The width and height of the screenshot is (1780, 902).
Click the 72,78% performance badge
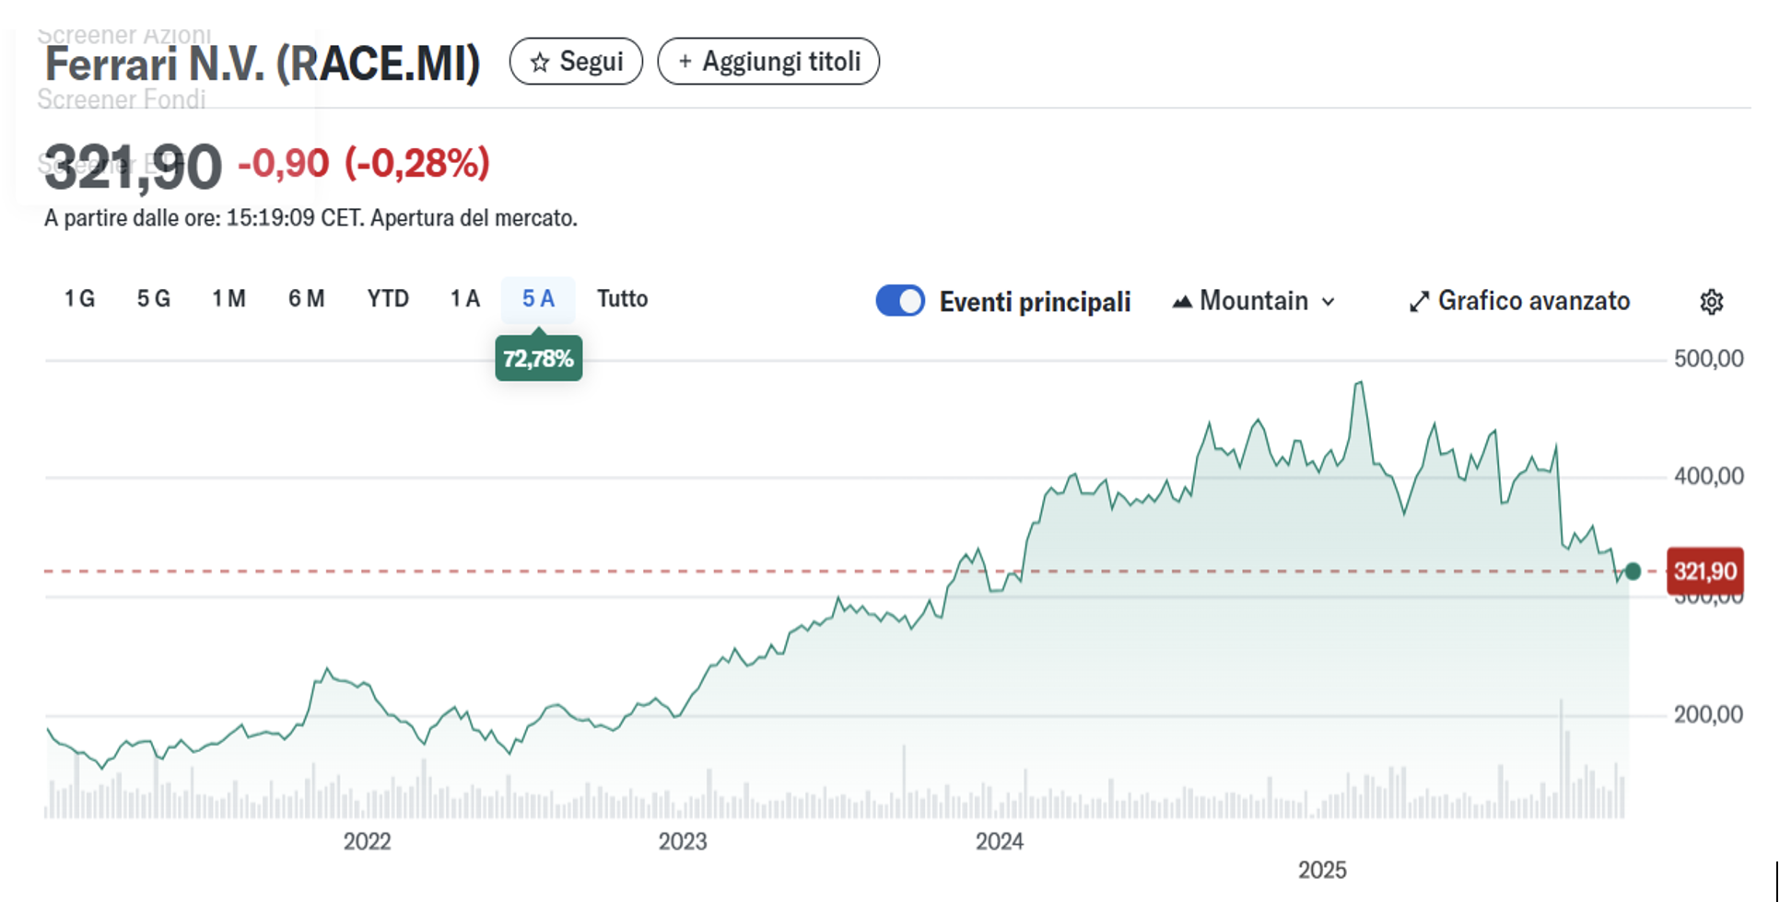(539, 359)
